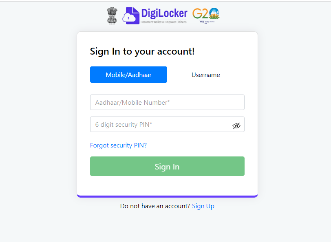
Task: Click the keyhole on the cloud logo
Action: (x=128, y=18)
